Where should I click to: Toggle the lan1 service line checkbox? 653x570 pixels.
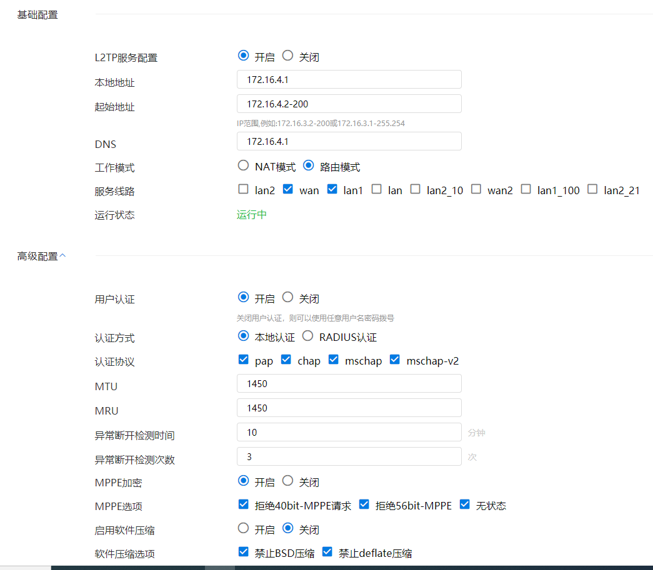tap(332, 189)
